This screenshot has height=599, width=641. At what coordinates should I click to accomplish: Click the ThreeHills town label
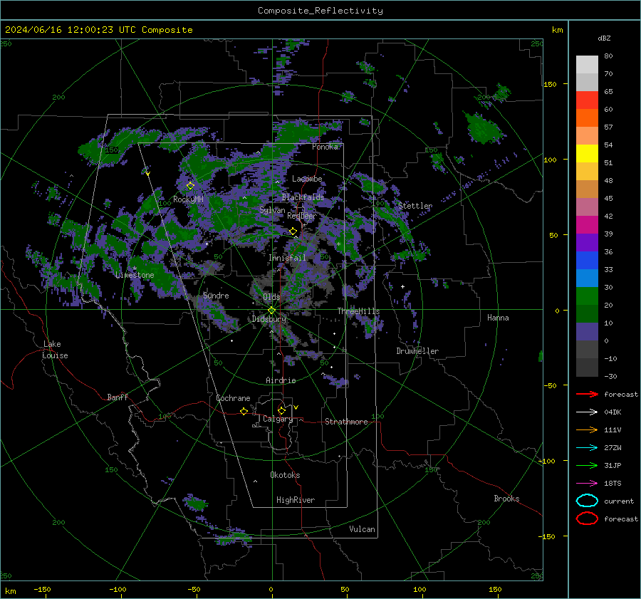pyautogui.click(x=358, y=311)
